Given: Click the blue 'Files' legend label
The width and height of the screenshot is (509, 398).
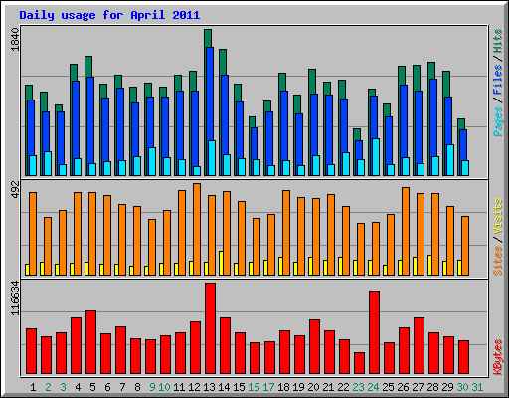Looking at the screenshot, I should click(498, 80).
